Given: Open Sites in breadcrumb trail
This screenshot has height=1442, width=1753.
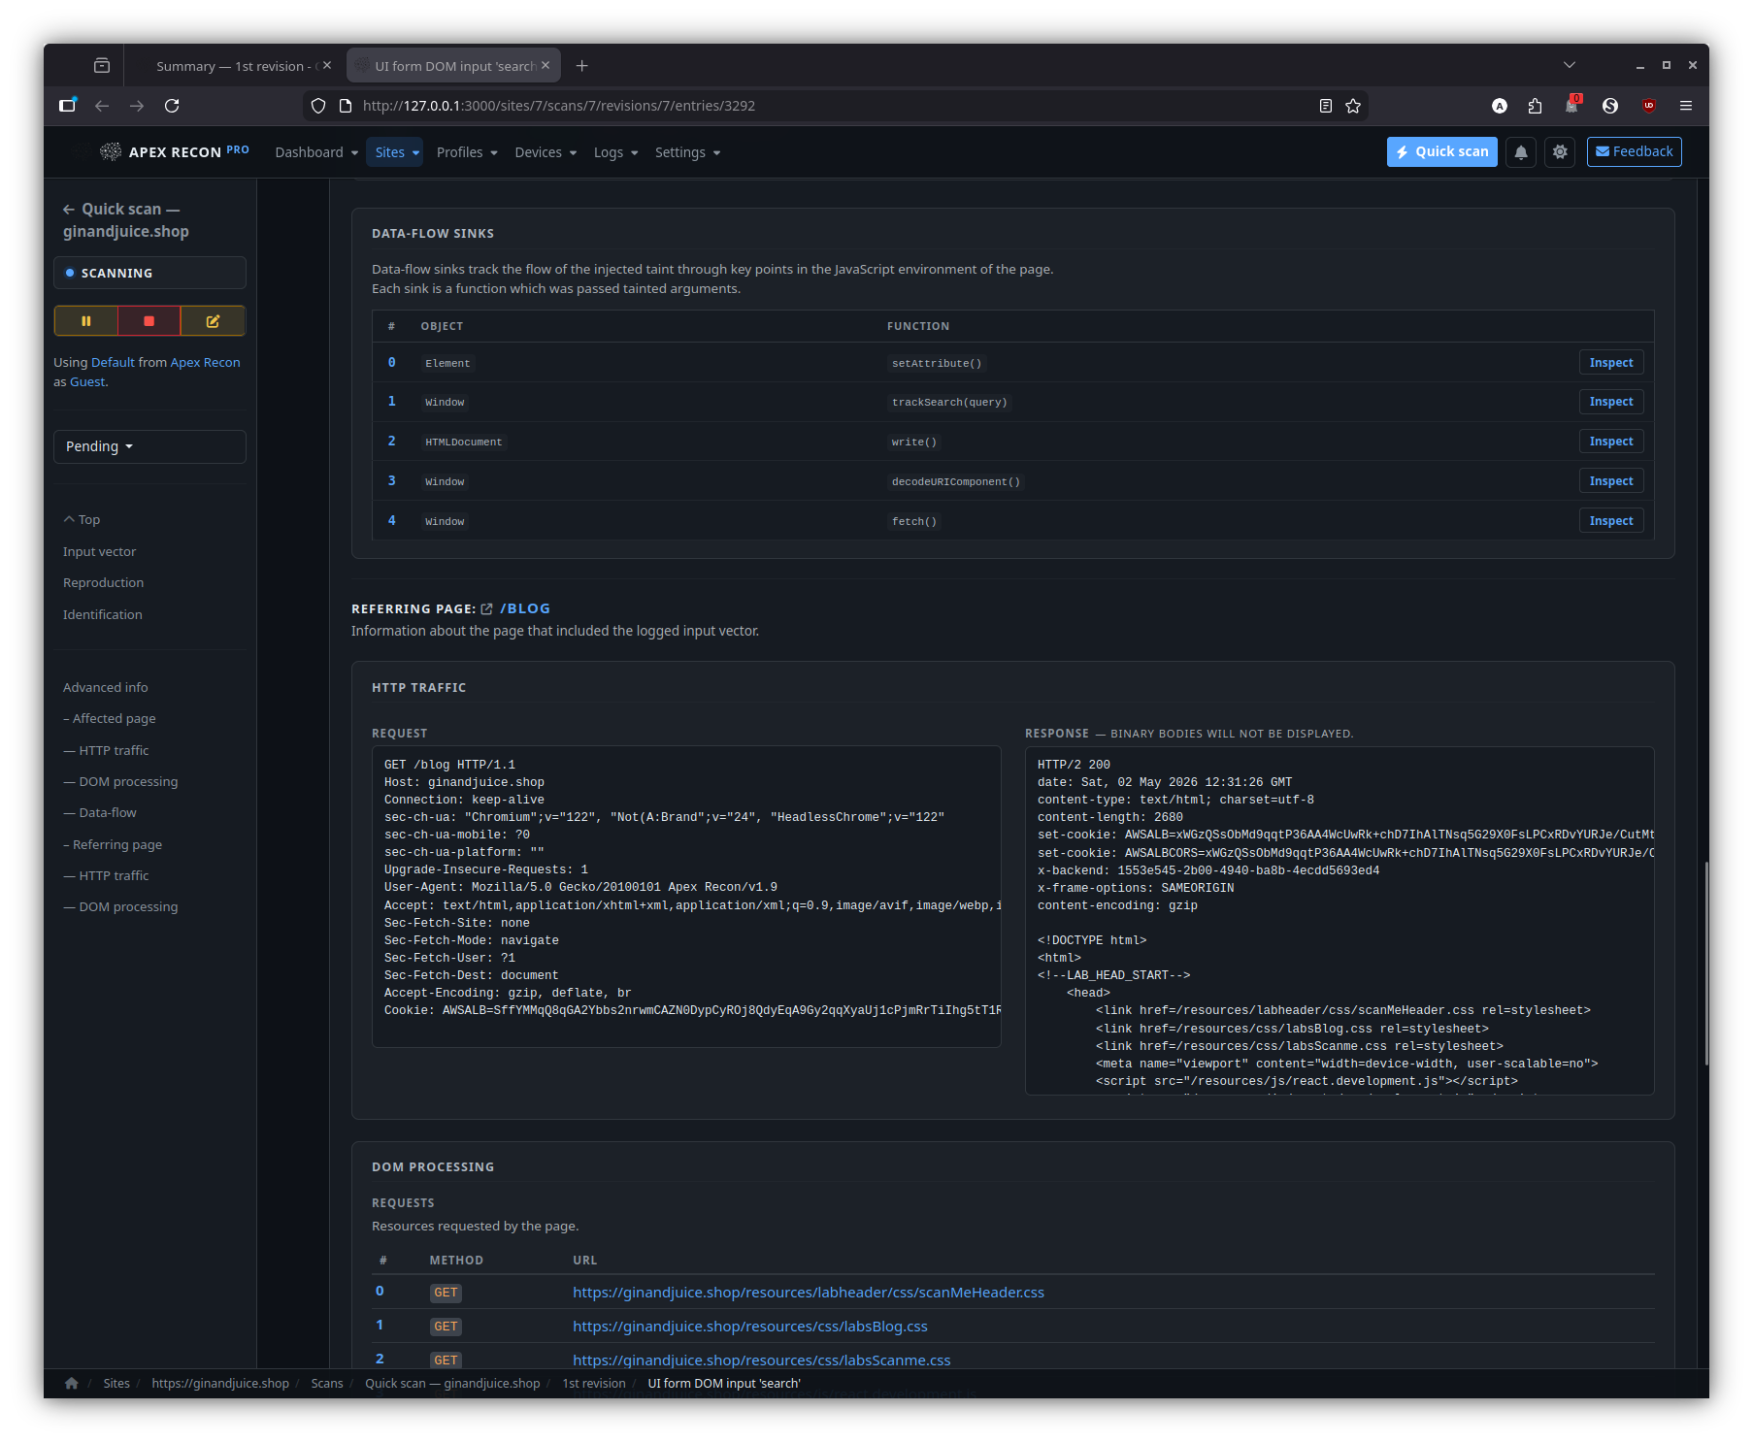Looking at the screenshot, I should coord(116,1384).
